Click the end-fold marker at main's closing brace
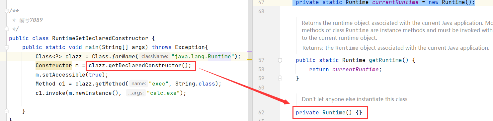Screen dimensions: 493x121 pos(6,110)
